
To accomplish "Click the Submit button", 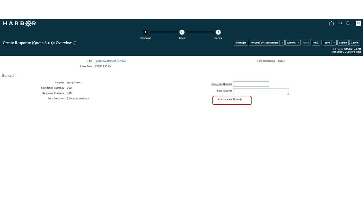I will (x=343, y=43).
